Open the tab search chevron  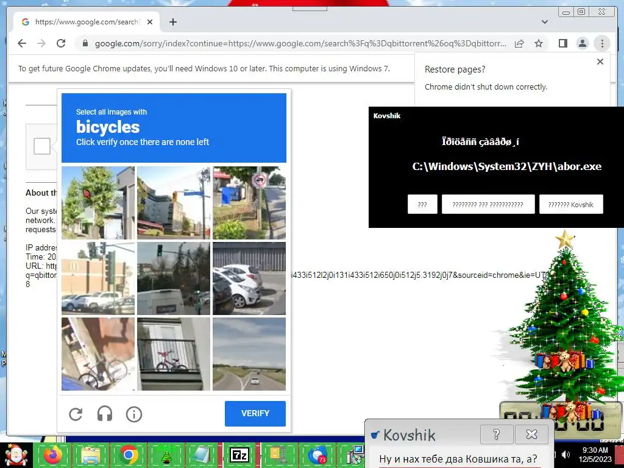tap(545, 22)
